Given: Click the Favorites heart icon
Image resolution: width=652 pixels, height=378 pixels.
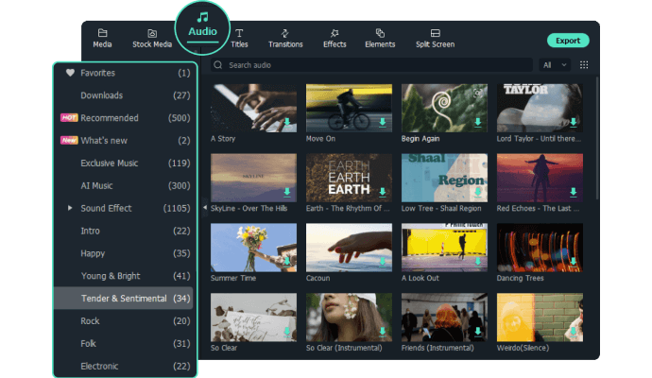Looking at the screenshot, I should point(70,73).
